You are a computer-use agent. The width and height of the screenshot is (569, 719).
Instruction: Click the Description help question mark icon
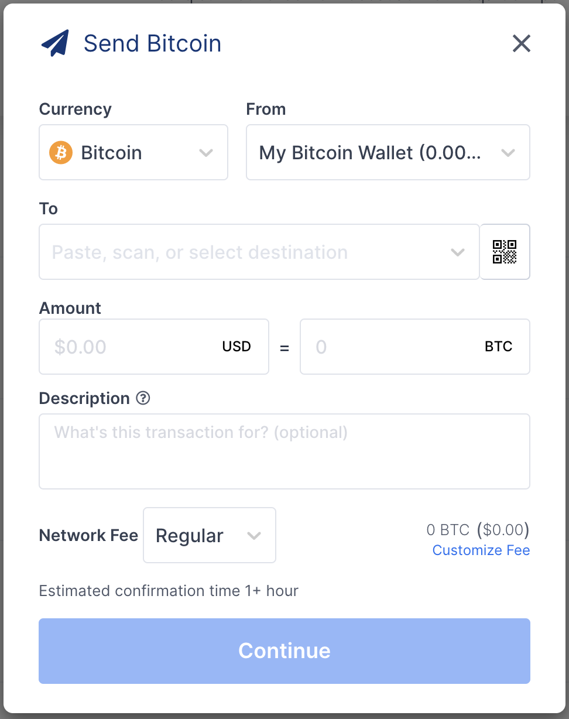click(x=143, y=398)
